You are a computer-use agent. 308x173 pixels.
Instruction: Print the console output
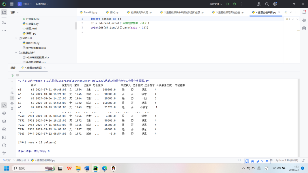point(12,103)
